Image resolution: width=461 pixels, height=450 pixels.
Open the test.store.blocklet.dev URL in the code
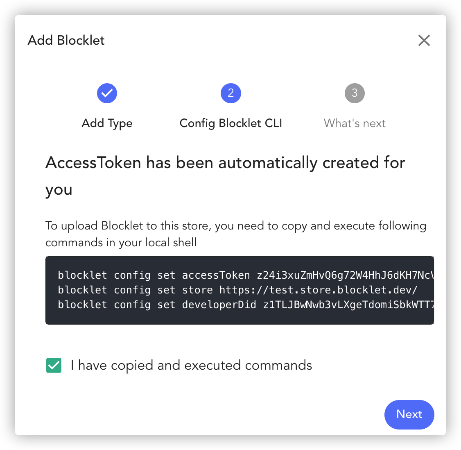point(319,290)
